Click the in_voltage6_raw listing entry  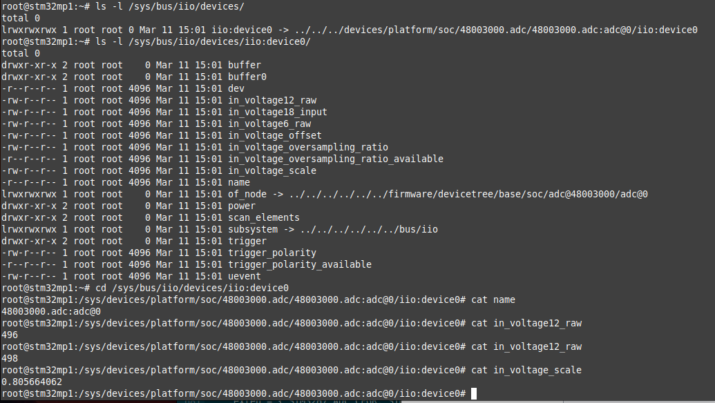[269, 124]
